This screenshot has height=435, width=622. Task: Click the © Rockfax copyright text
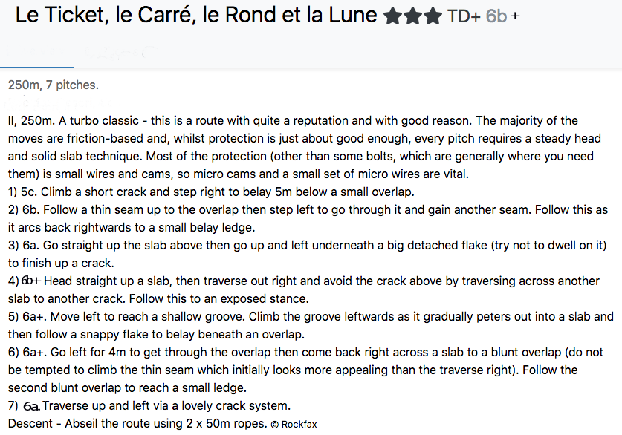pyautogui.click(x=294, y=425)
